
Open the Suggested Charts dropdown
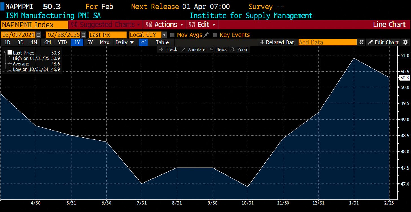pos(106,25)
